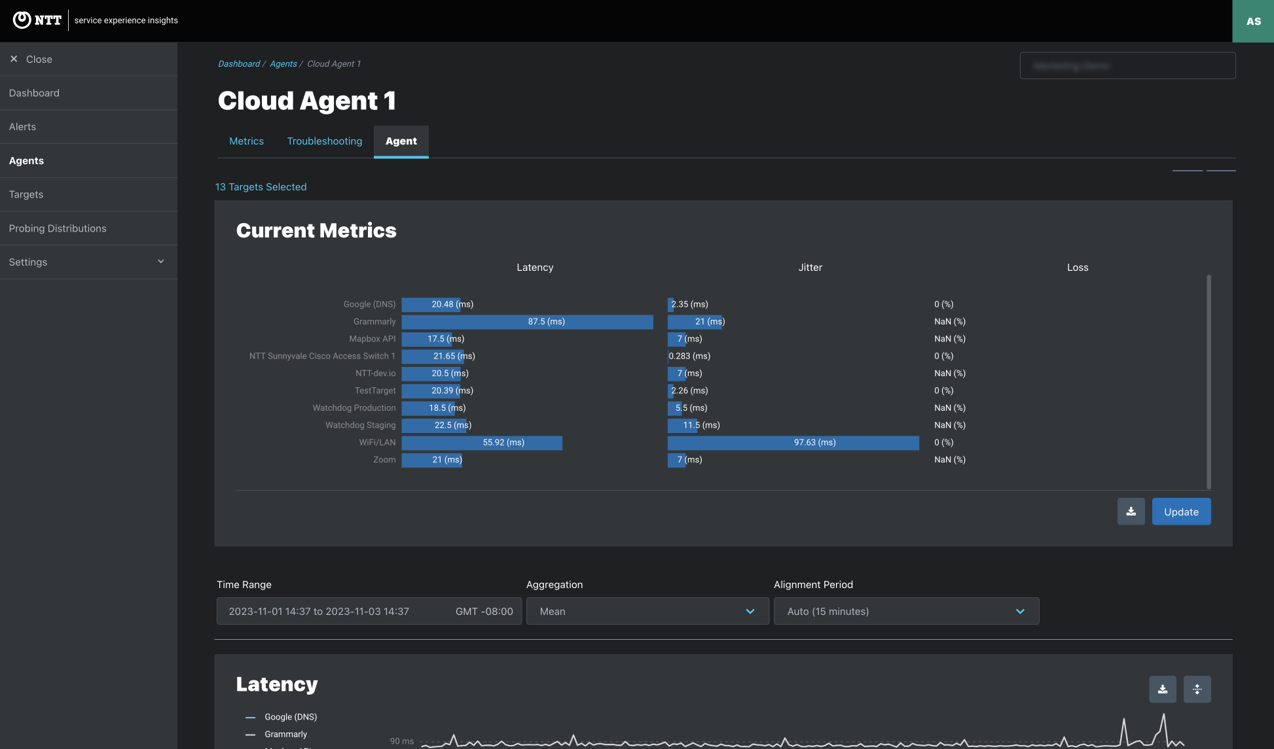Click the Latency chart expand icon
The height and width of the screenshot is (749, 1274).
pos(1197,689)
